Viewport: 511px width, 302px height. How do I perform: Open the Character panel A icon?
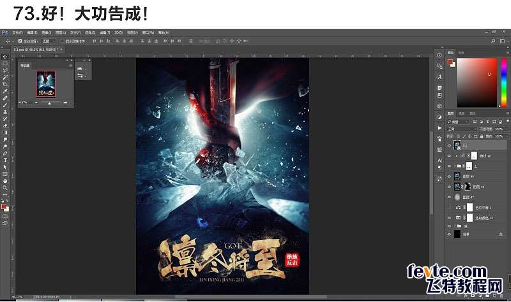(439, 161)
